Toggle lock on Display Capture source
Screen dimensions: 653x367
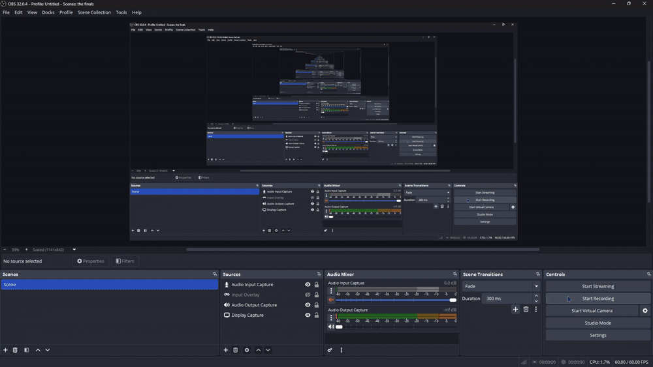click(x=317, y=315)
